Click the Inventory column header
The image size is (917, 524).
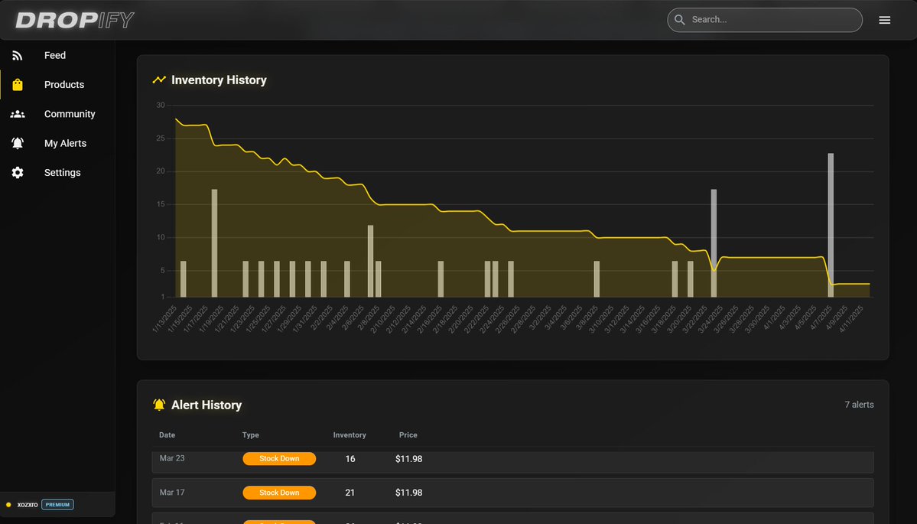coord(350,435)
